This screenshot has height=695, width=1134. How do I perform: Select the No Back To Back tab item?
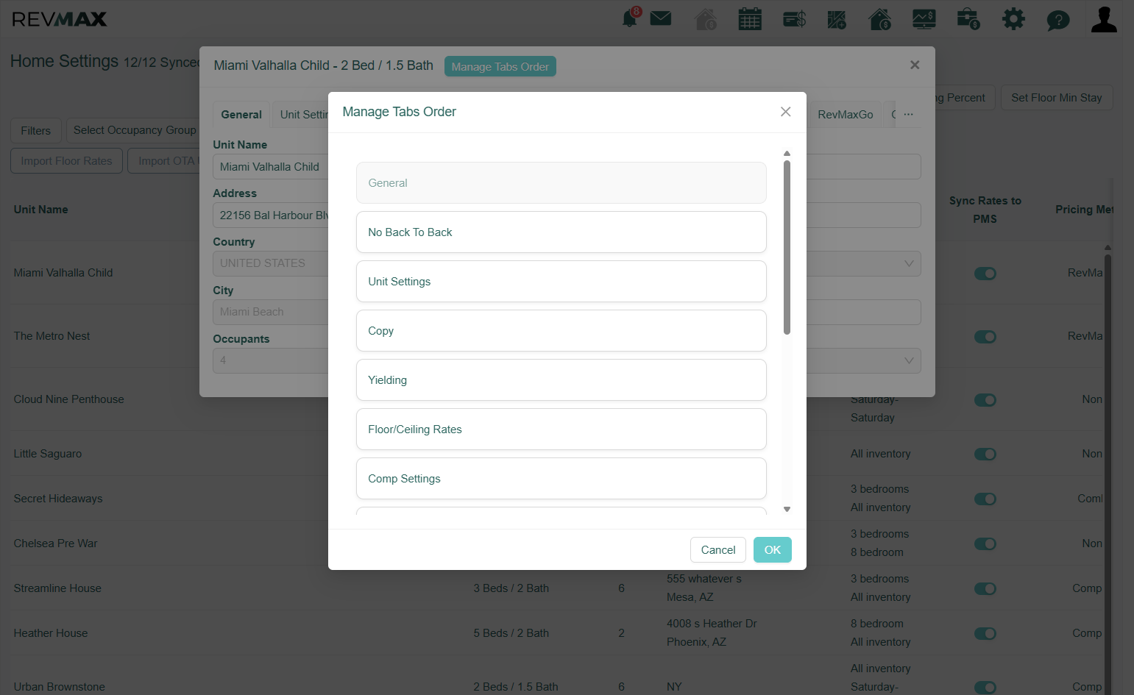pyautogui.click(x=561, y=232)
